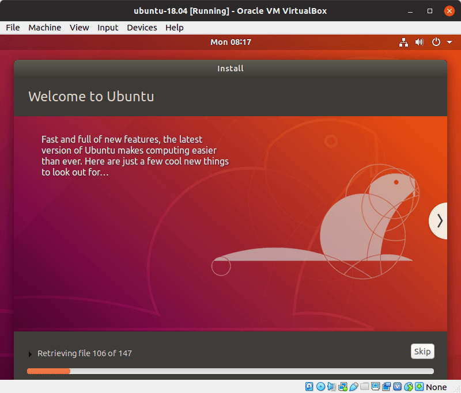Click the display settings status icon
461x393 pixels.
pyautogui.click(x=376, y=386)
